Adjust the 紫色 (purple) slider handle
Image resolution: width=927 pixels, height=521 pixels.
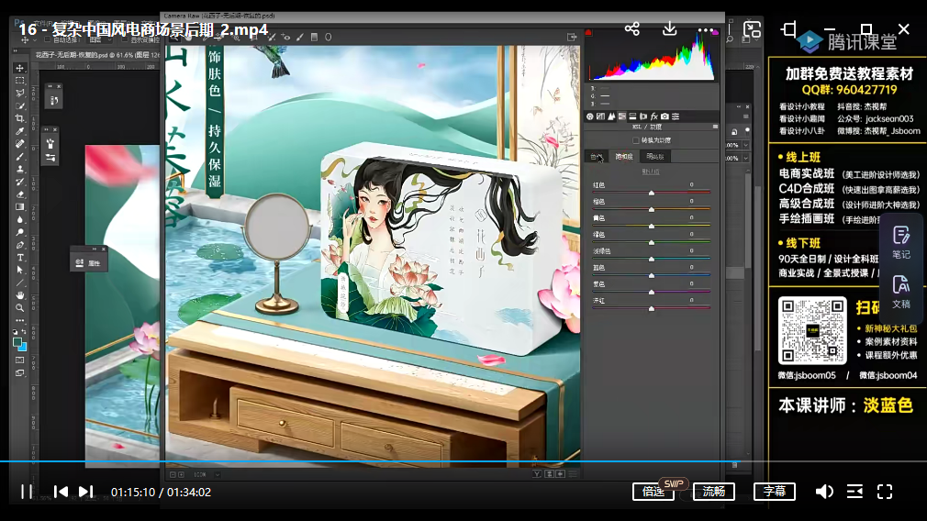coord(652,292)
